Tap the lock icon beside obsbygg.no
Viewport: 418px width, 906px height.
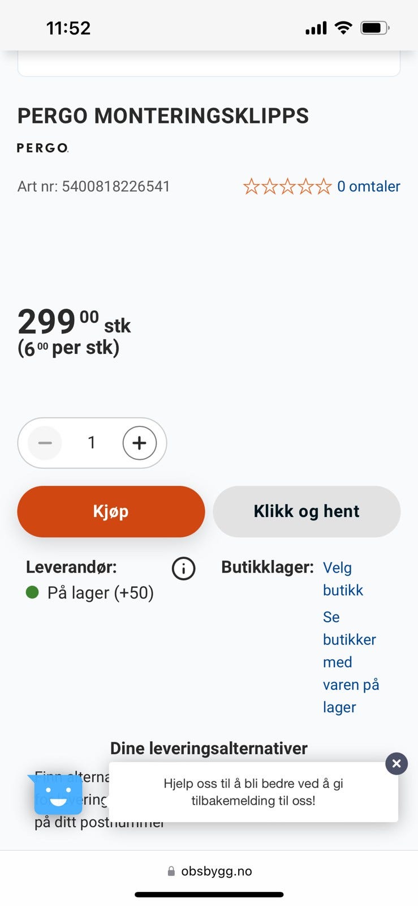[171, 871]
